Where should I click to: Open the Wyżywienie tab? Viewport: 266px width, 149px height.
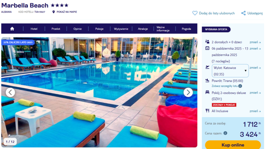(x=121, y=29)
